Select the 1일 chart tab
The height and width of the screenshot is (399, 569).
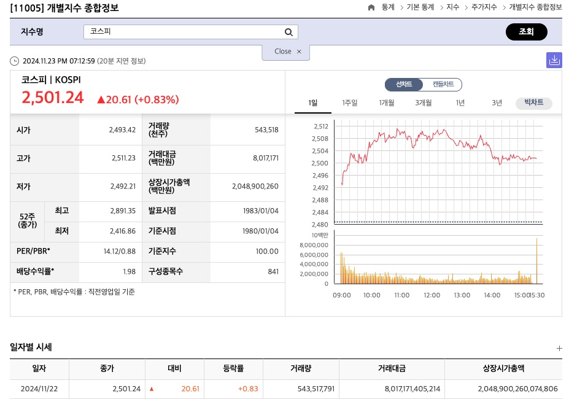pos(313,103)
